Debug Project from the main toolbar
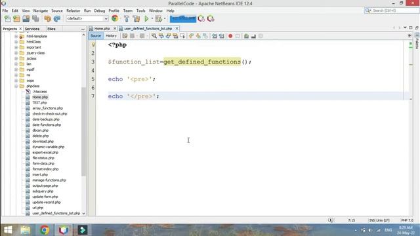Screen dimensions: 420x236 point(159,18)
